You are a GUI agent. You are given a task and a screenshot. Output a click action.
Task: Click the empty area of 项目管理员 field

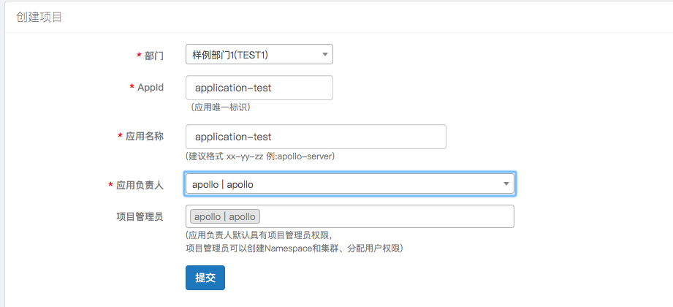click(x=387, y=216)
